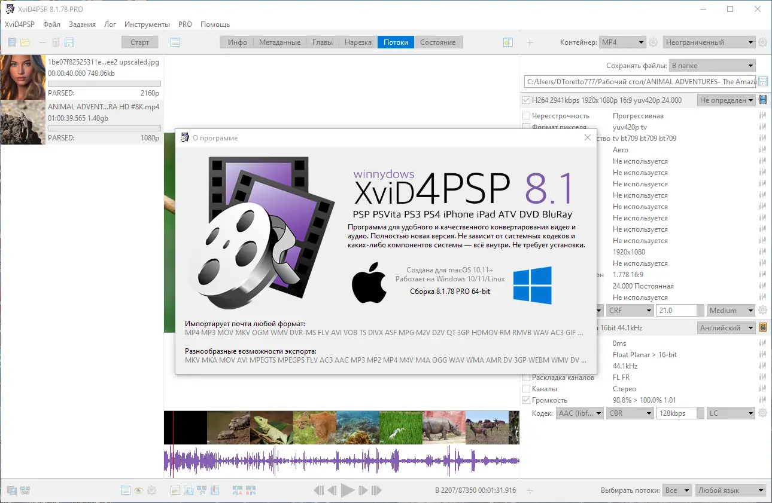Click the add video file filmstrip icon
This screenshot has width=772, height=503.
tap(12, 42)
